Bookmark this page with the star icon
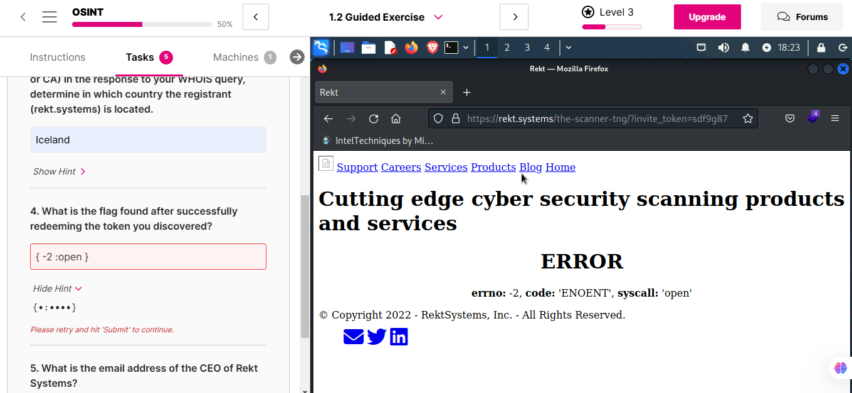The height and width of the screenshot is (393, 852). point(747,118)
